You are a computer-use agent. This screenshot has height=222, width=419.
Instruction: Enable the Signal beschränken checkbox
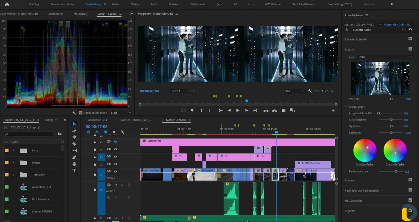[x=80, y=113]
